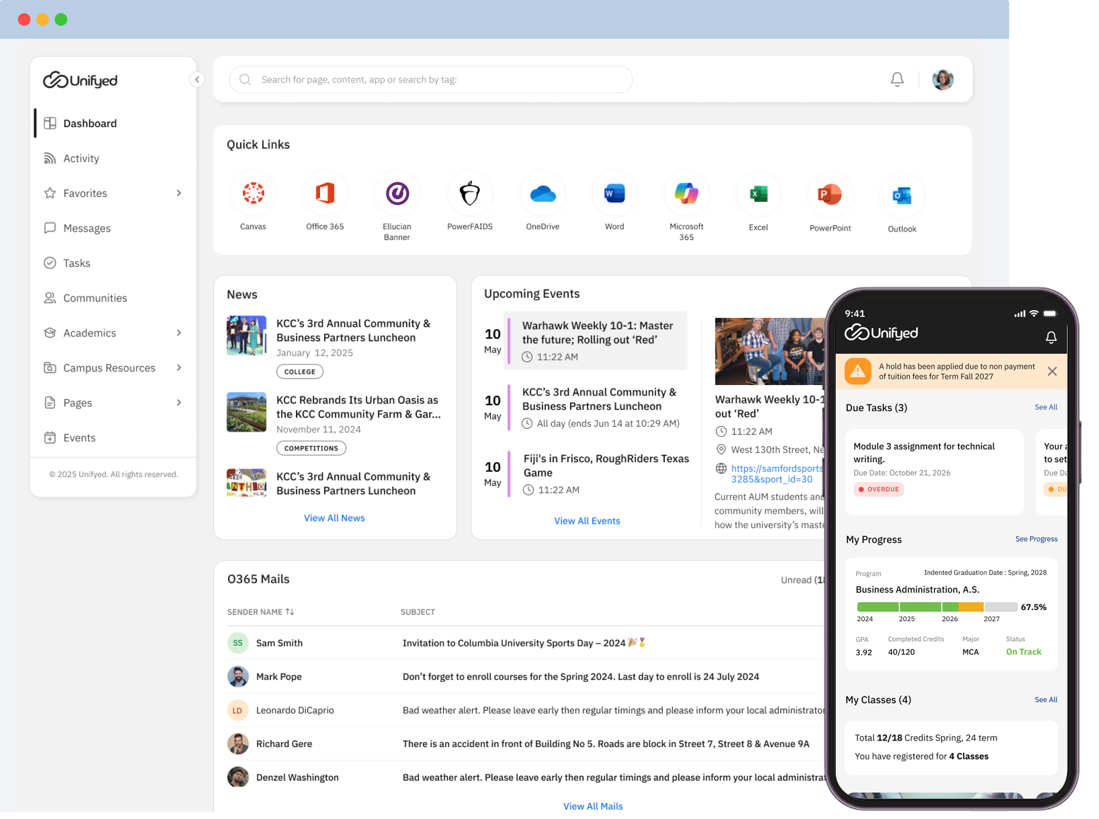1099x819 pixels.
Task: Expand the Pages submenu chevron
Action: click(x=179, y=403)
